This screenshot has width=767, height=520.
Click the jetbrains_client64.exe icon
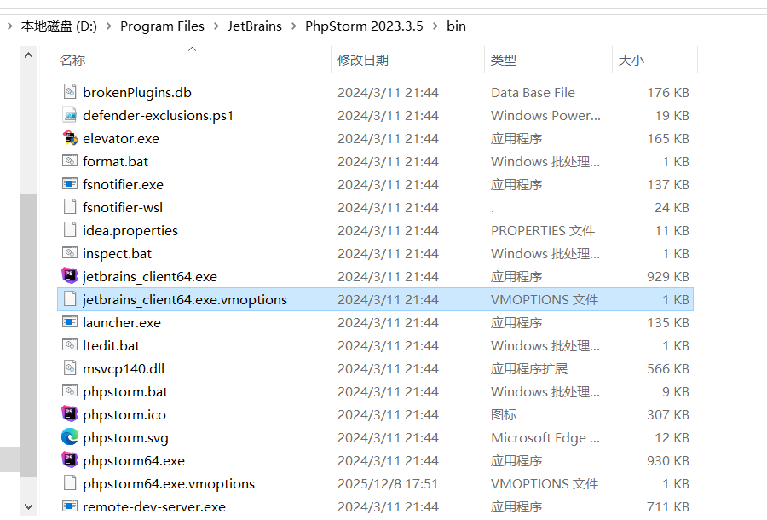click(x=70, y=276)
